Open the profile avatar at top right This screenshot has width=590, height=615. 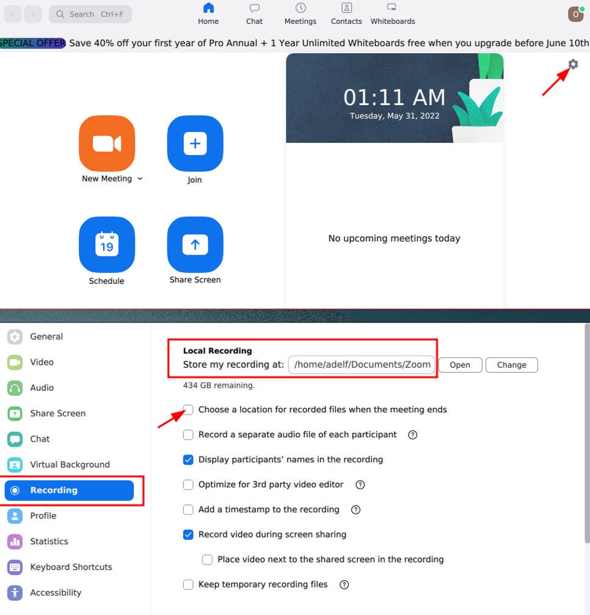[576, 14]
